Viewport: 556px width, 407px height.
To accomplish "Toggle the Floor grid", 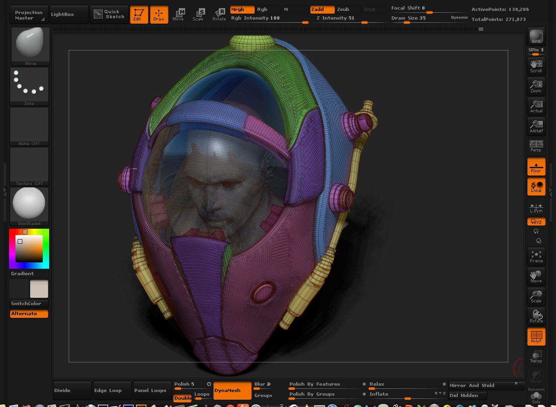I will tap(536, 166).
